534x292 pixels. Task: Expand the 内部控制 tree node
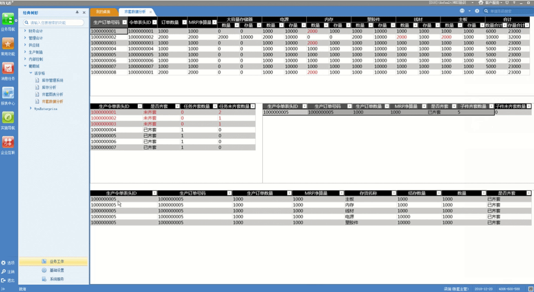pos(25,59)
